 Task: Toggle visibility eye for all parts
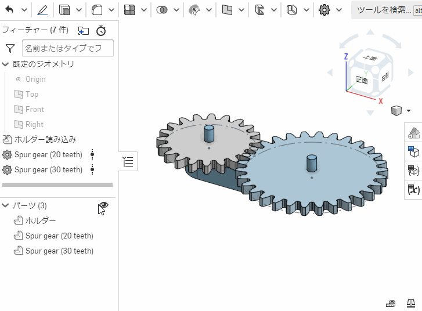[x=104, y=205]
